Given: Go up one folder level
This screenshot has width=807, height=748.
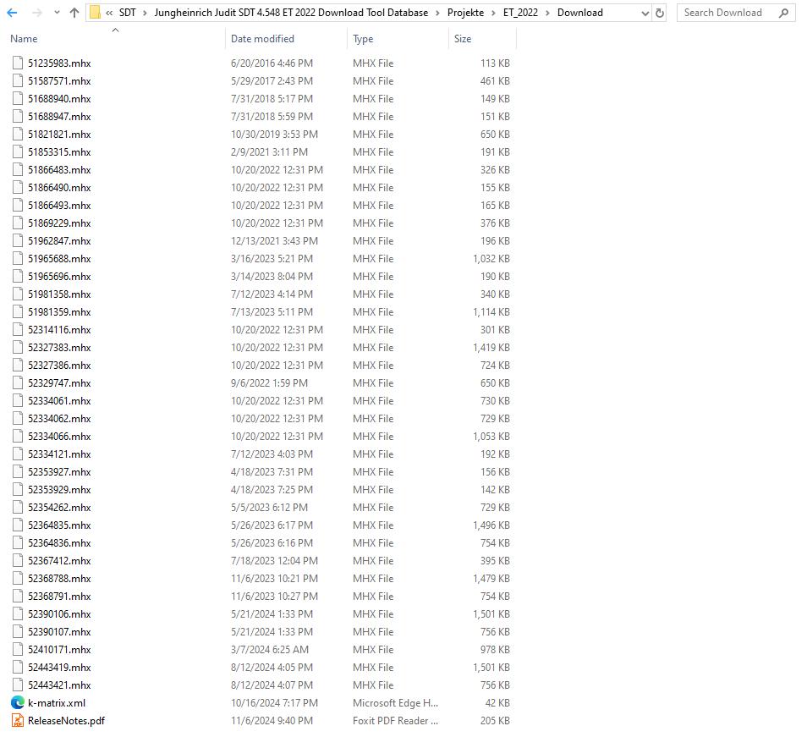Looking at the screenshot, I should [x=74, y=13].
